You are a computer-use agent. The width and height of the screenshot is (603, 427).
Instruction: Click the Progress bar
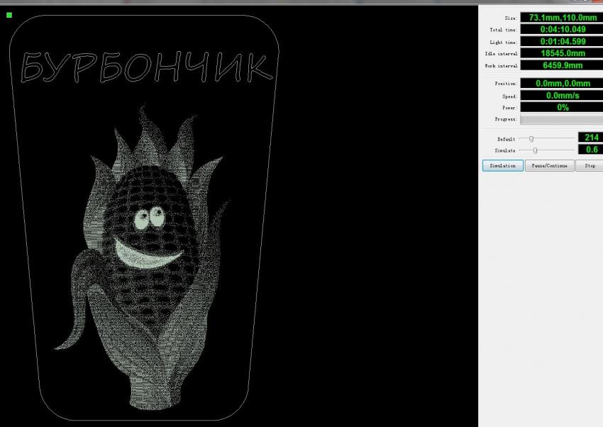(561, 119)
